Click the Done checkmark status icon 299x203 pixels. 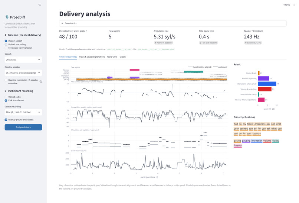[x=62, y=23]
